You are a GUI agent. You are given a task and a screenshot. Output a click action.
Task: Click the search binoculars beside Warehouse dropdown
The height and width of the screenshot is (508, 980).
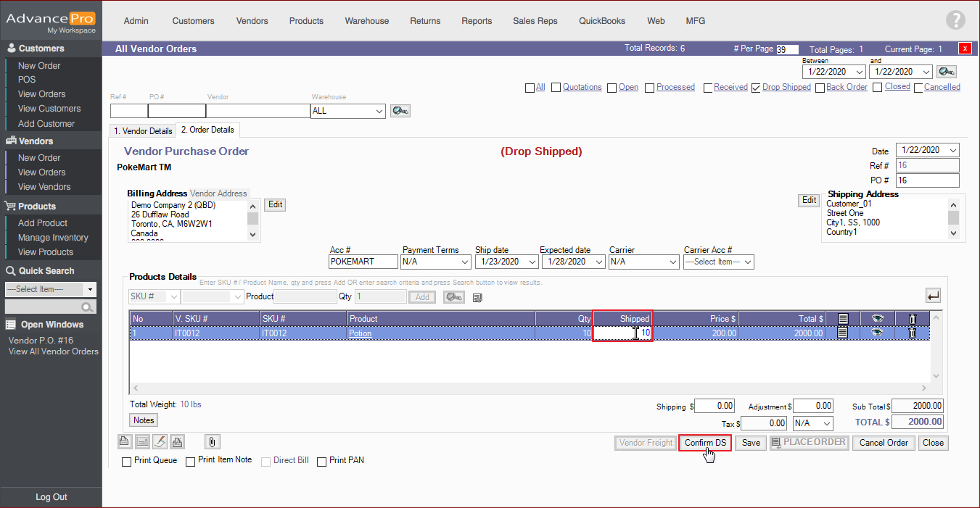(x=400, y=111)
